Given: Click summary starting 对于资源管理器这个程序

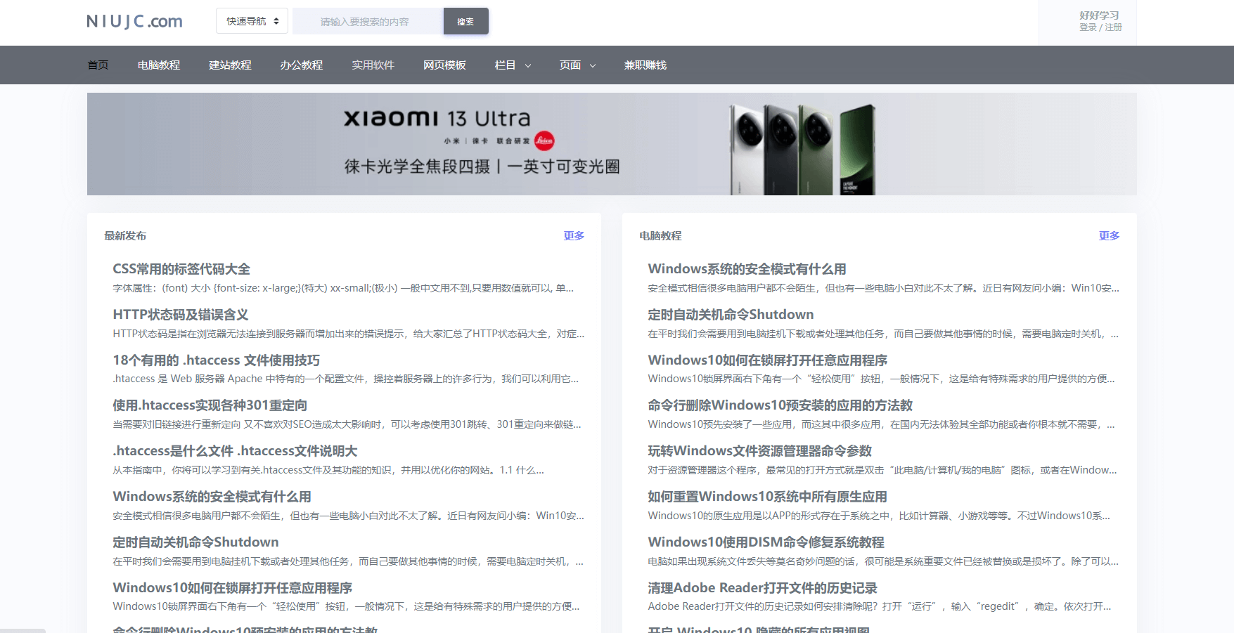Looking at the screenshot, I should pos(882,470).
